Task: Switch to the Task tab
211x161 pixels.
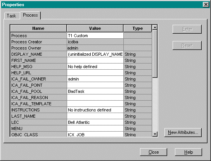Action: tap(12, 16)
